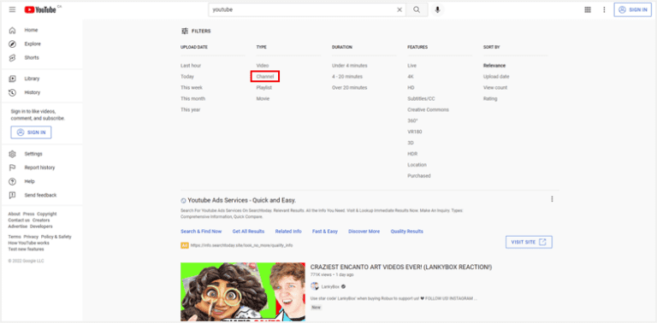The width and height of the screenshot is (657, 323).
Task: Click the Quality Results link
Action: pyautogui.click(x=407, y=232)
